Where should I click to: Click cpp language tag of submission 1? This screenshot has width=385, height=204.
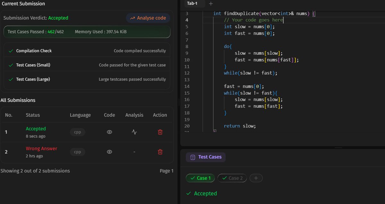tap(77, 132)
